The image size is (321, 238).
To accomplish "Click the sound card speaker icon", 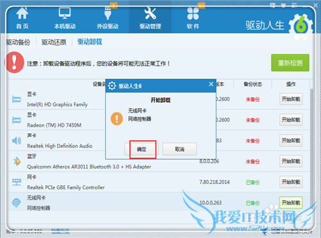I will 17,141.
